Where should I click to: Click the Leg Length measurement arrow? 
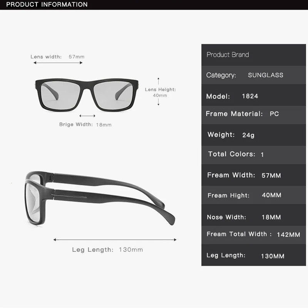coord(115,239)
